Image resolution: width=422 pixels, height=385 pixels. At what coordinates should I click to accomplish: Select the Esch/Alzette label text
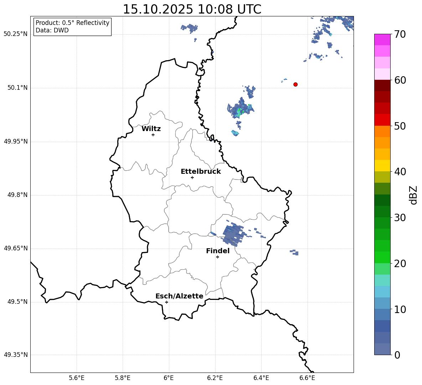pos(180,296)
